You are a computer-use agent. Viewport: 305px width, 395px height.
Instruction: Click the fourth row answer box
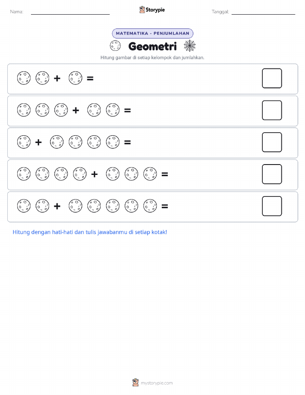click(x=272, y=174)
